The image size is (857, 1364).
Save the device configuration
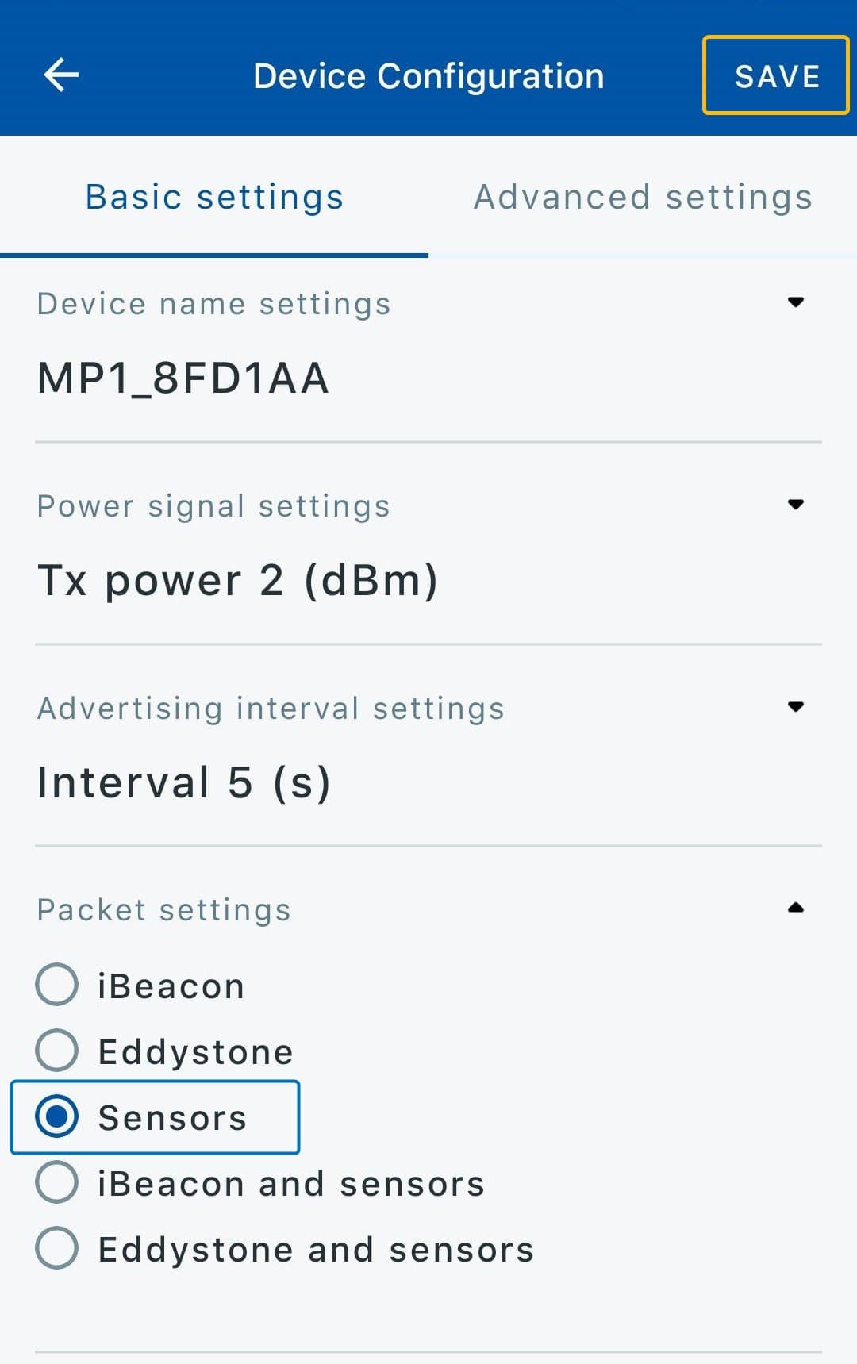[x=776, y=75]
